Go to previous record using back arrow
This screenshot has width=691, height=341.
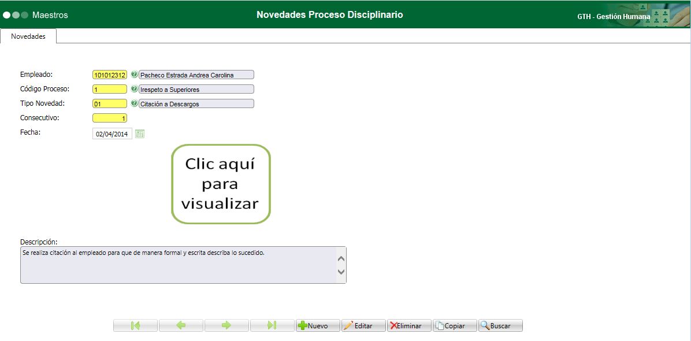coord(181,325)
